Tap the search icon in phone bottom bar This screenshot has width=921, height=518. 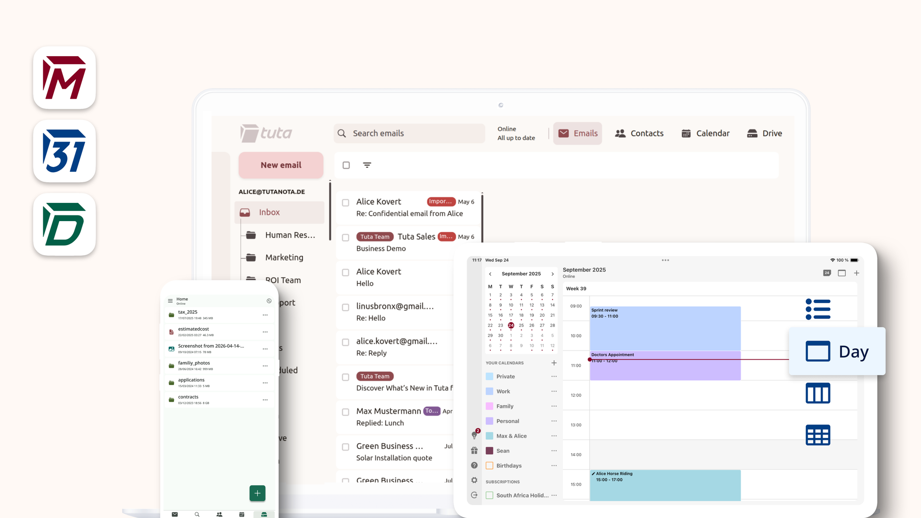click(197, 514)
